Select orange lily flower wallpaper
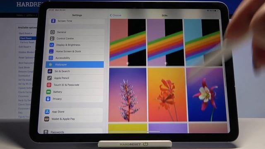This screenshot has width=265, height=149. click(167, 95)
